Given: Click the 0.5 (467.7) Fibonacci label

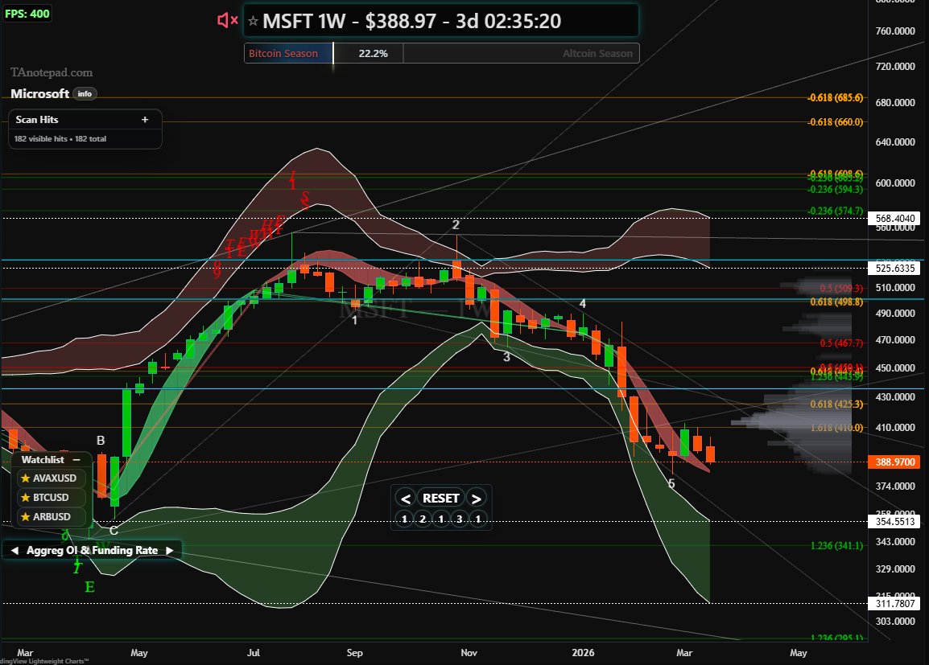Looking at the screenshot, I should pos(841,343).
